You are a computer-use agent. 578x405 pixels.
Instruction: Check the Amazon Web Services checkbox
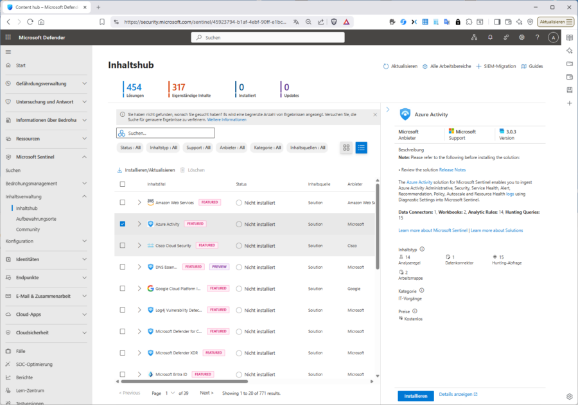[123, 202]
